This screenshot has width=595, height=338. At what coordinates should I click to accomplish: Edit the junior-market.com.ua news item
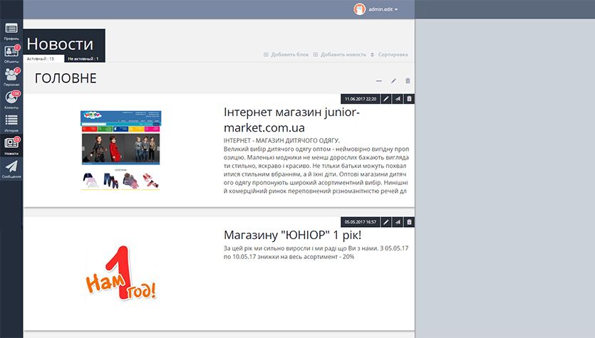pos(386,99)
